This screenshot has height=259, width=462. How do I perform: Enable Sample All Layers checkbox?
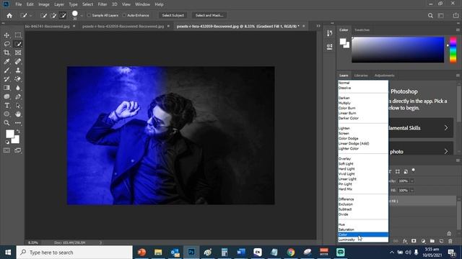(x=89, y=15)
